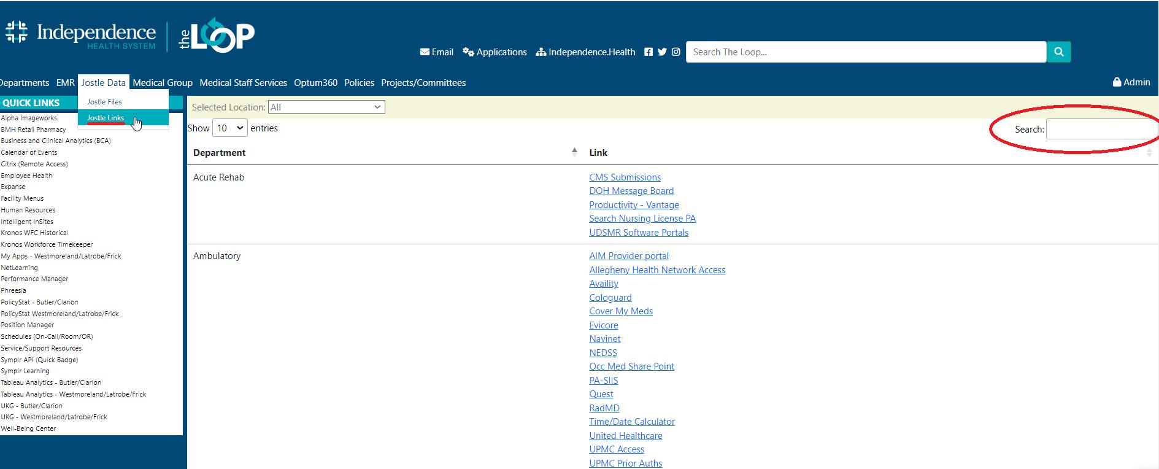
Task: Open the Facebook icon
Action: [649, 52]
